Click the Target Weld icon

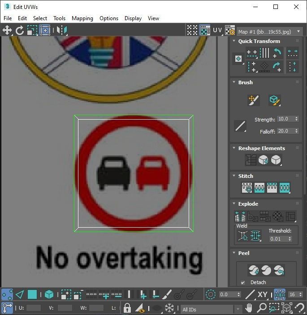(243, 235)
